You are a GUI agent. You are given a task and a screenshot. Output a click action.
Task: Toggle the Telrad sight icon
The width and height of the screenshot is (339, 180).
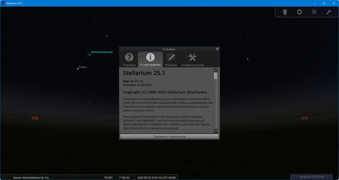click(x=314, y=12)
